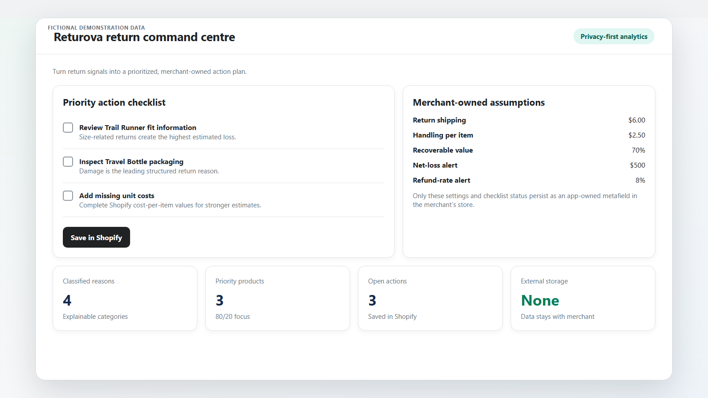The height and width of the screenshot is (398, 708).
Task: Enable the Add missing unit costs checkbox
Action: point(68,196)
